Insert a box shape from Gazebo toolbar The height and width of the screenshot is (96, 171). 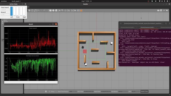tap(50, 10)
